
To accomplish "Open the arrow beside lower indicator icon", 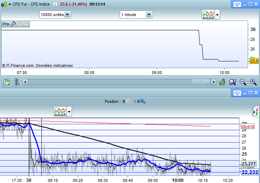I will click(x=69, y=112).
